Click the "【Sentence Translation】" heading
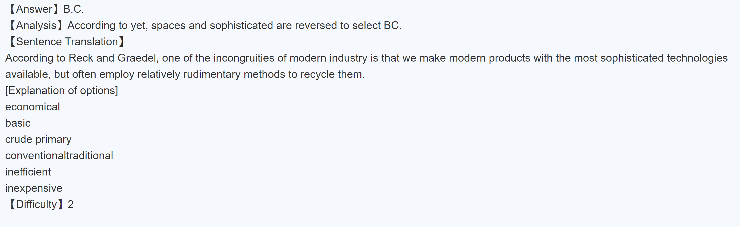 (x=67, y=42)
